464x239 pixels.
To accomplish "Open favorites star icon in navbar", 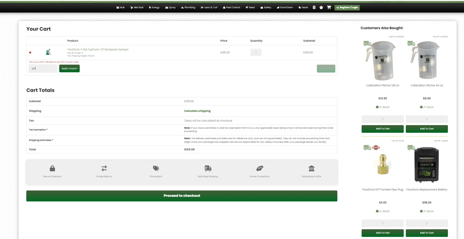I will coord(321,7).
